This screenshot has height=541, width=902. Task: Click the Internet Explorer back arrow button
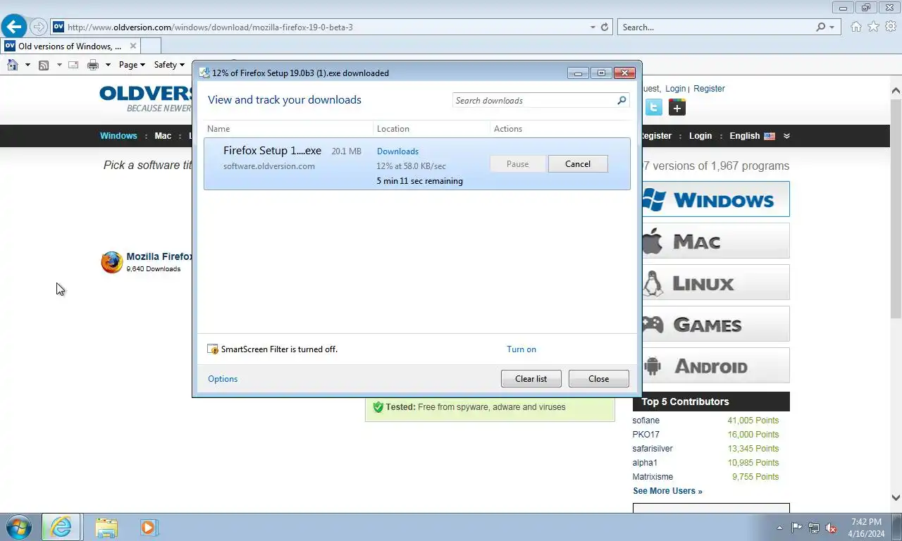click(x=14, y=27)
